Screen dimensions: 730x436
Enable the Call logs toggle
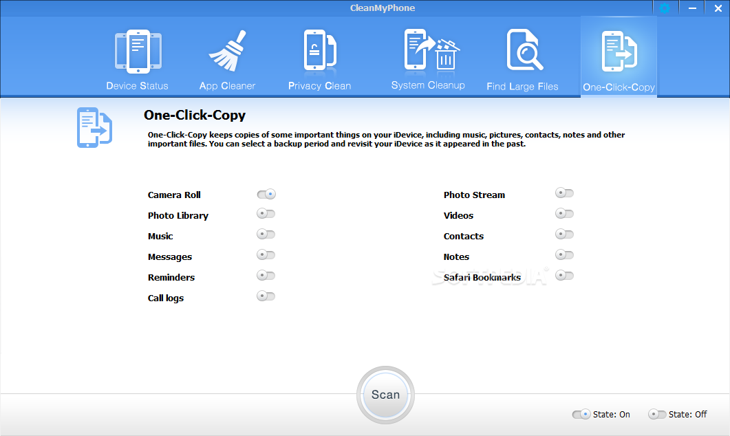[266, 296]
